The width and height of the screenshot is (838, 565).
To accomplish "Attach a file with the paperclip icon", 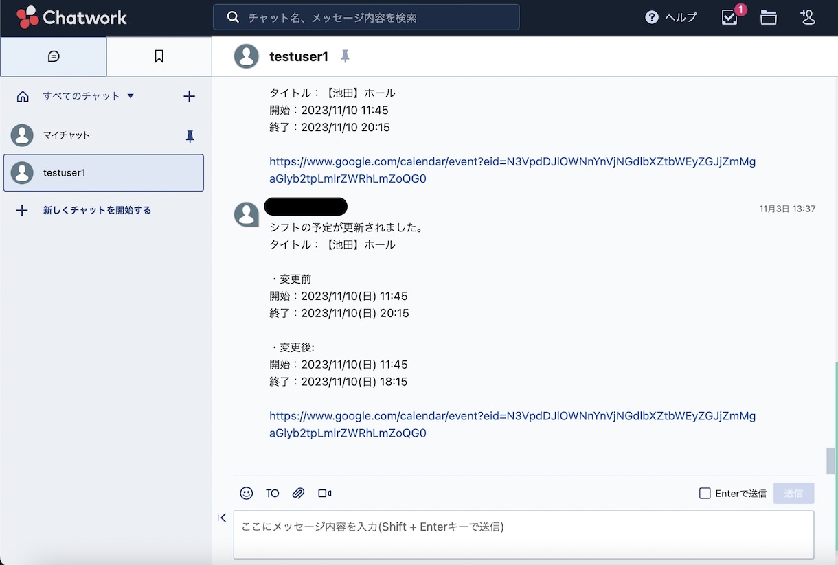I will click(x=298, y=493).
